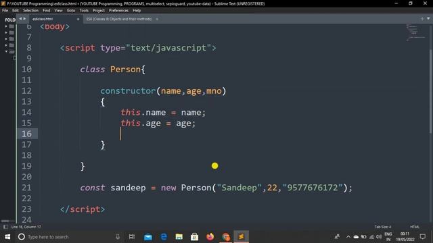
Task: Open Task View from the taskbar
Action: pyautogui.click(x=132, y=237)
